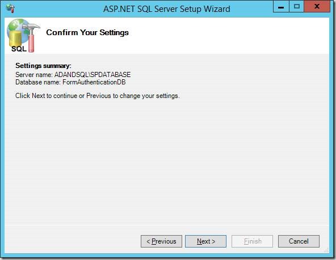
Task: Close the ASP.NET SQL Server Setup Wizard
Action: (x=317, y=6)
